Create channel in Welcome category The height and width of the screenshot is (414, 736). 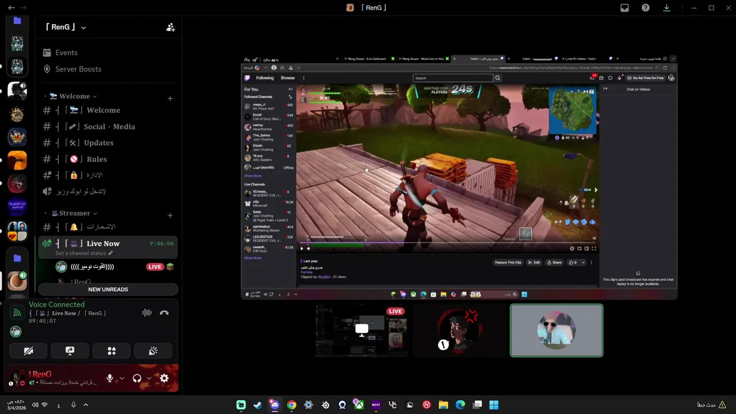pos(170,98)
